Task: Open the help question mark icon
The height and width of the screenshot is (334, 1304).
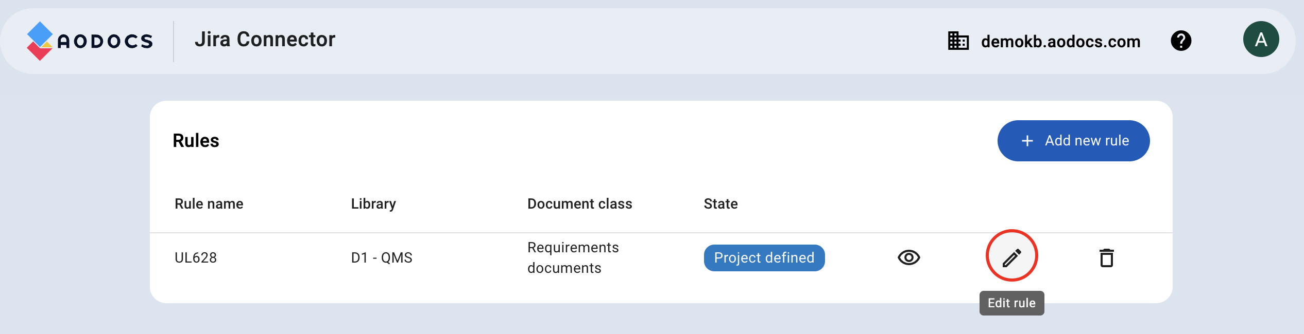Action: [1180, 41]
